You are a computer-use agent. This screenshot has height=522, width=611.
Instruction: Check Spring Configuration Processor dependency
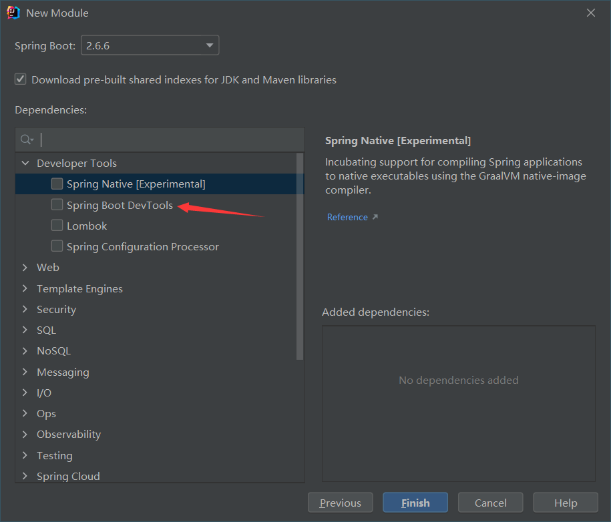(x=57, y=246)
